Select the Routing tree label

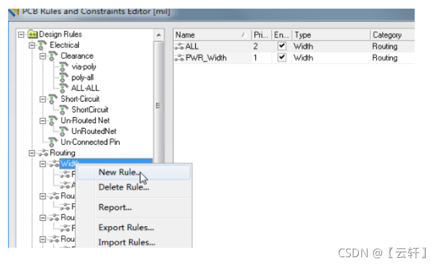[62, 153]
